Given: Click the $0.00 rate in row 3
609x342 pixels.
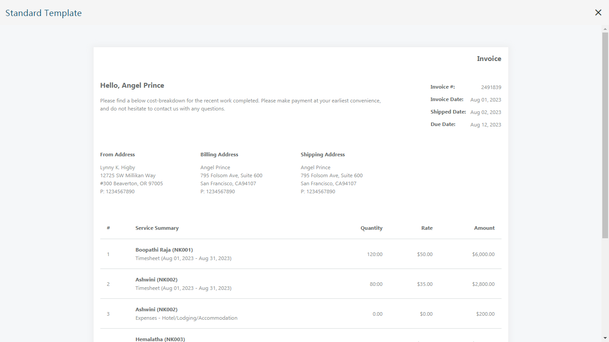Looking at the screenshot, I should (426, 314).
